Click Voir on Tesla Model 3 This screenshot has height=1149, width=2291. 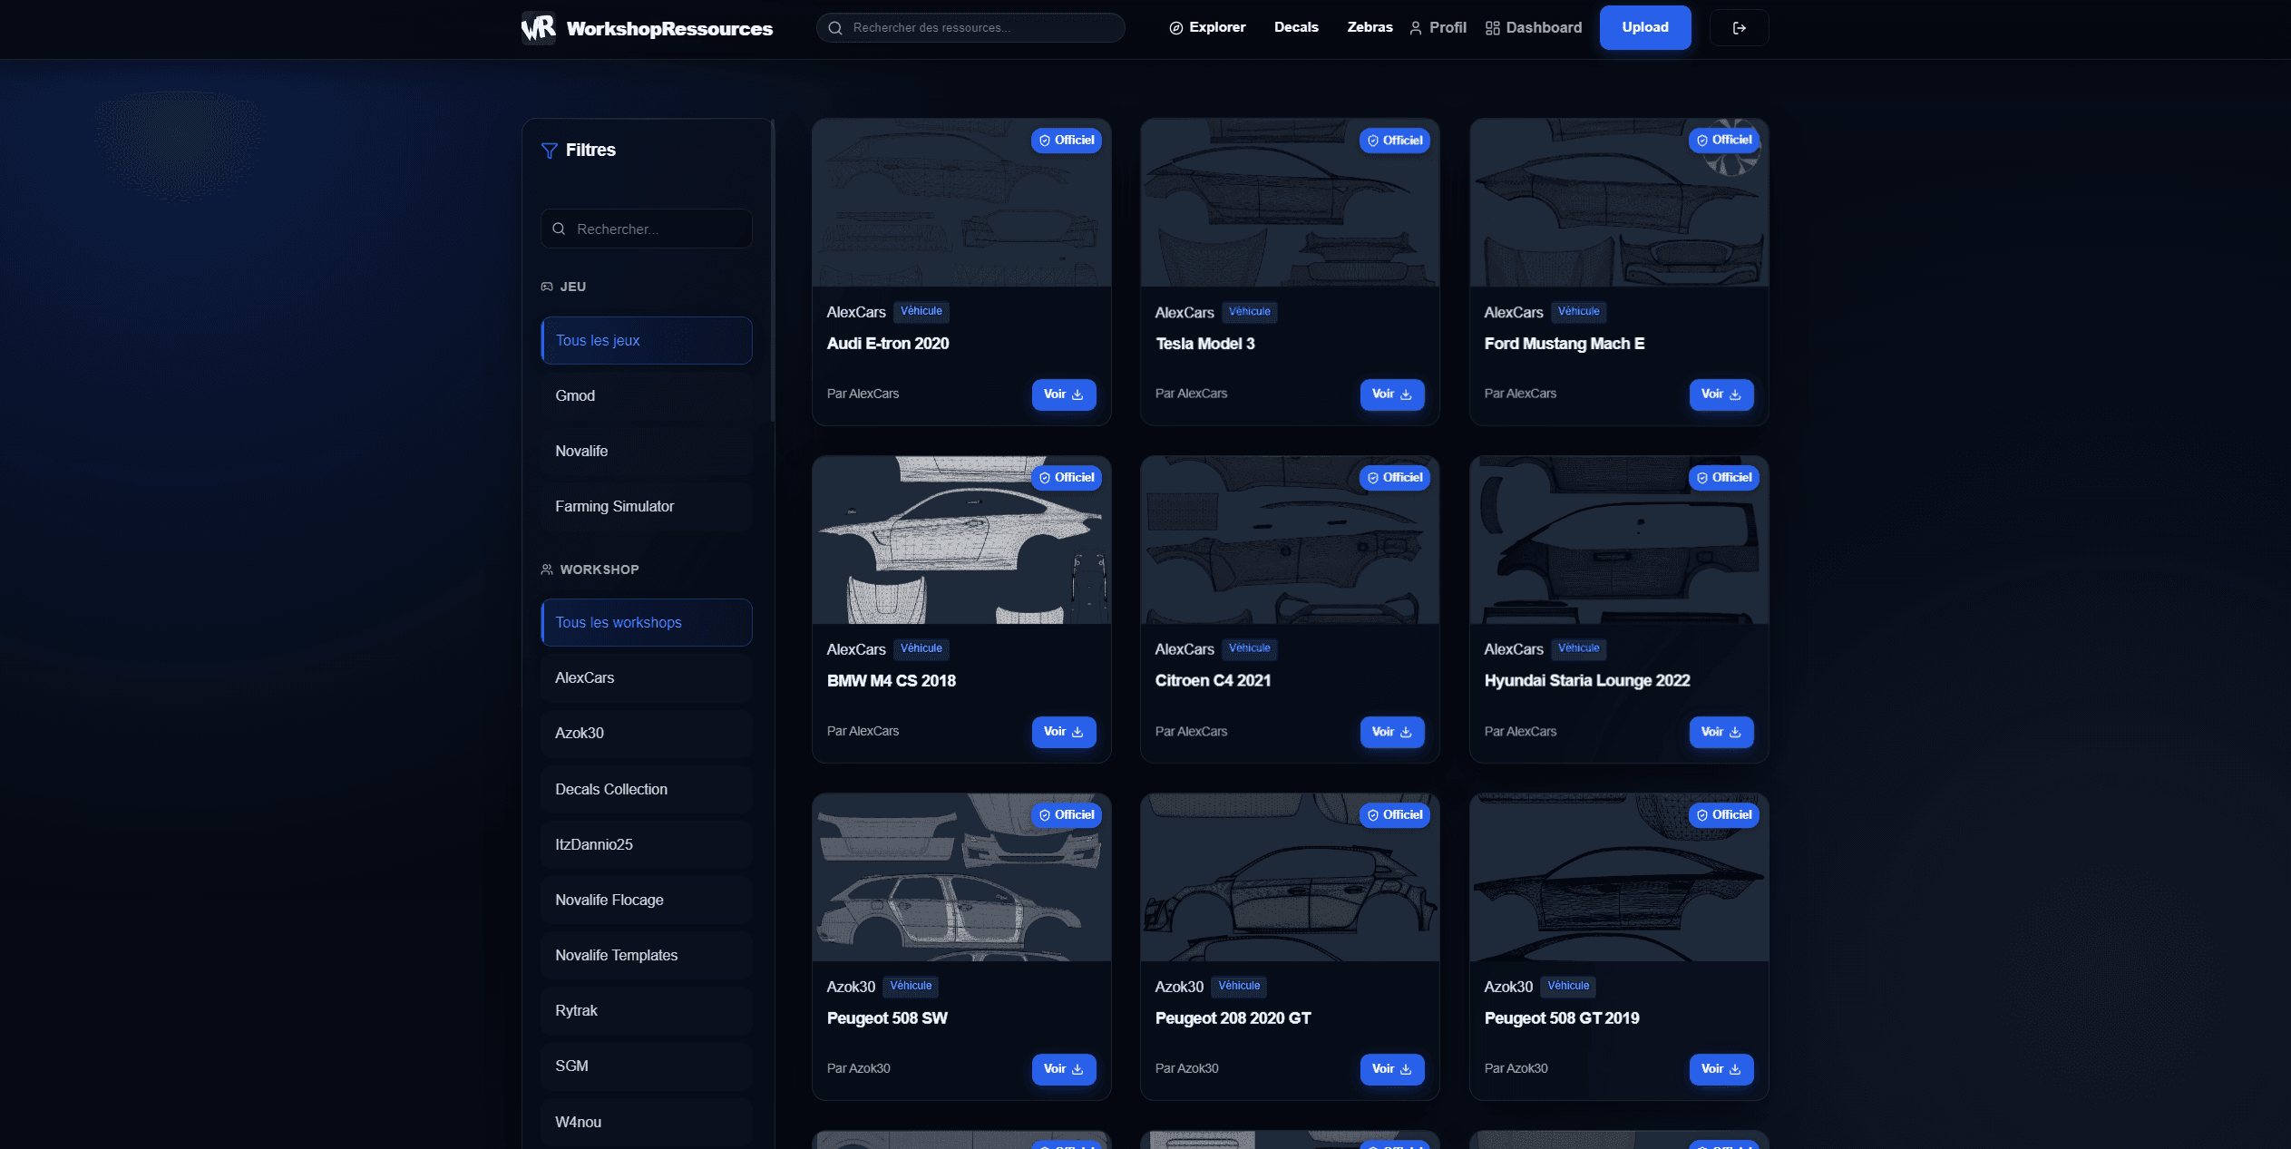[x=1392, y=395]
